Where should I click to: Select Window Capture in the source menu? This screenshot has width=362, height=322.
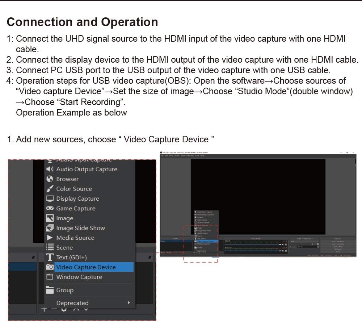click(x=89, y=277)
